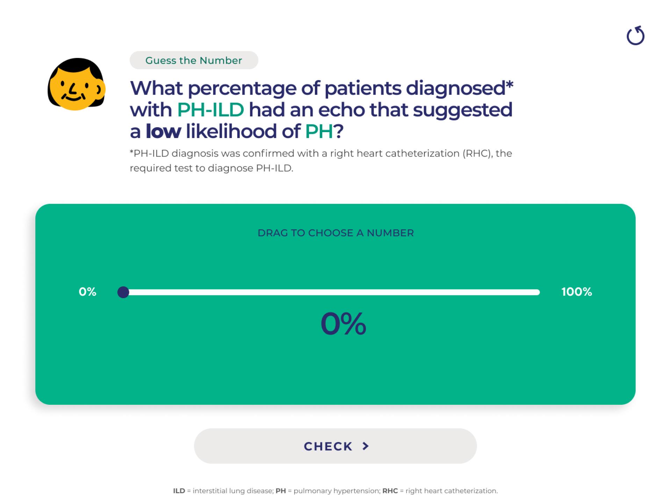Click the large 0% value readout
671x503 pixels.
343,324
